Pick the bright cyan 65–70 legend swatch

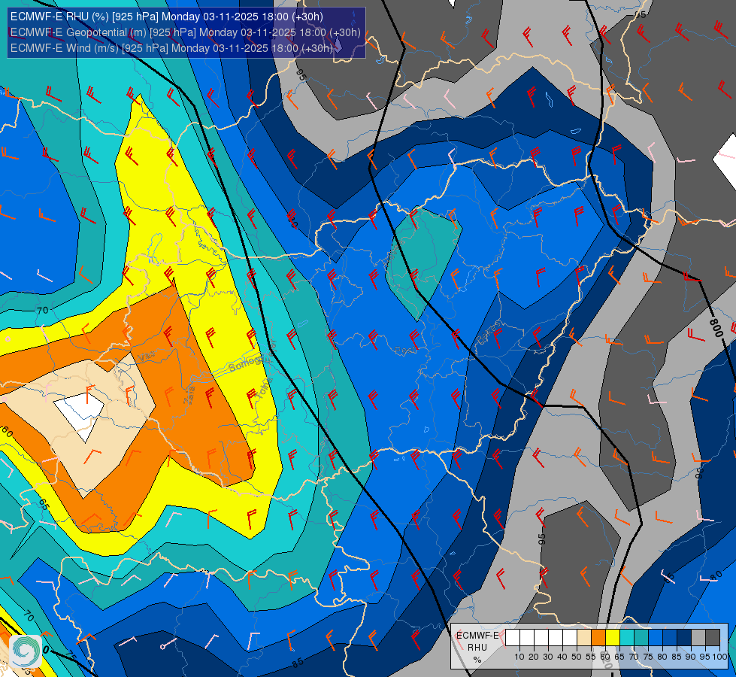(627, 637)
